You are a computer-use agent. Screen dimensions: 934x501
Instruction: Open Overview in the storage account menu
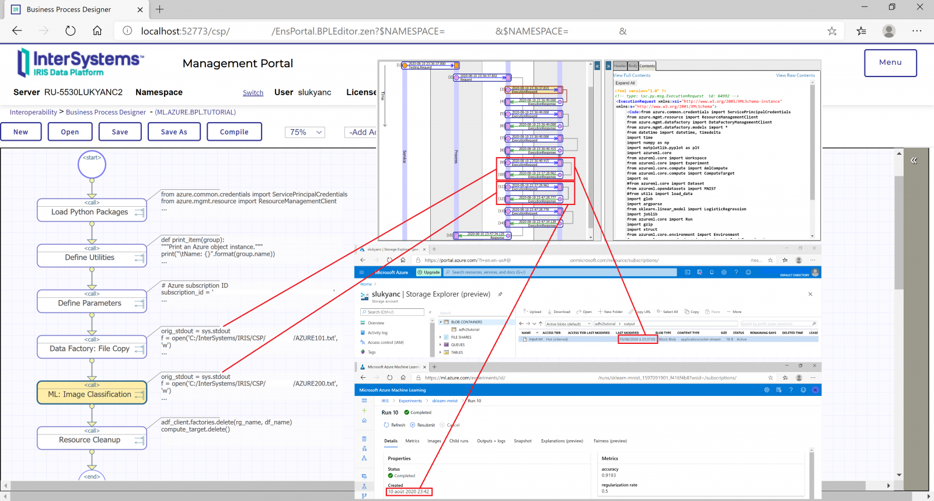[376, 323]
